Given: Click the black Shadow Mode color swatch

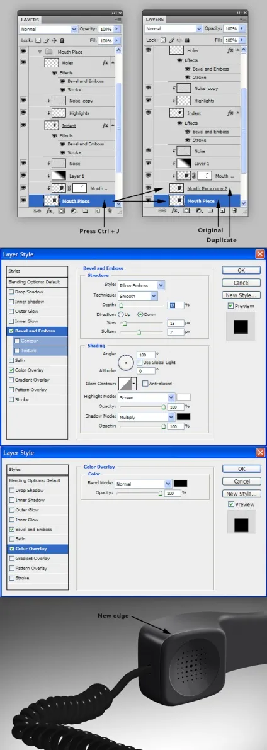Looking at the screenshot, I should (183, 417).
